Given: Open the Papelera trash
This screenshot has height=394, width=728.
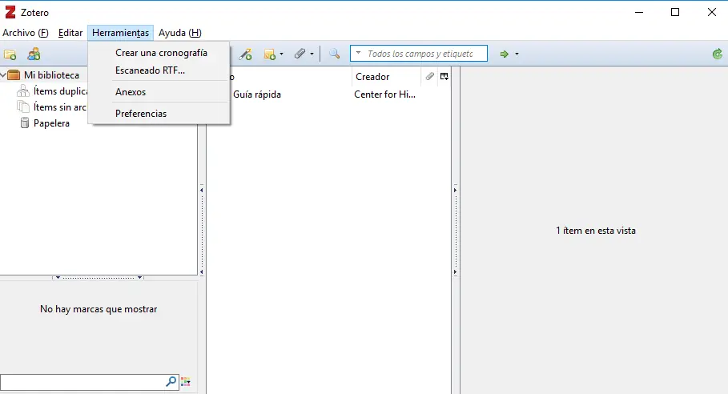Looking at the screenshot, I should click(51, 123).
